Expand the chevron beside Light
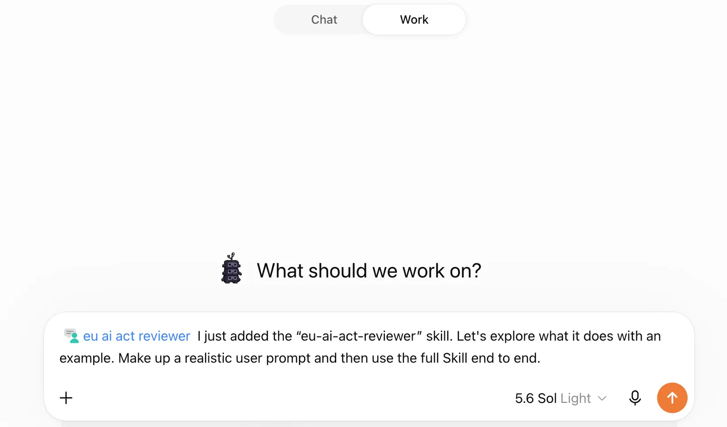 point(602,399)
